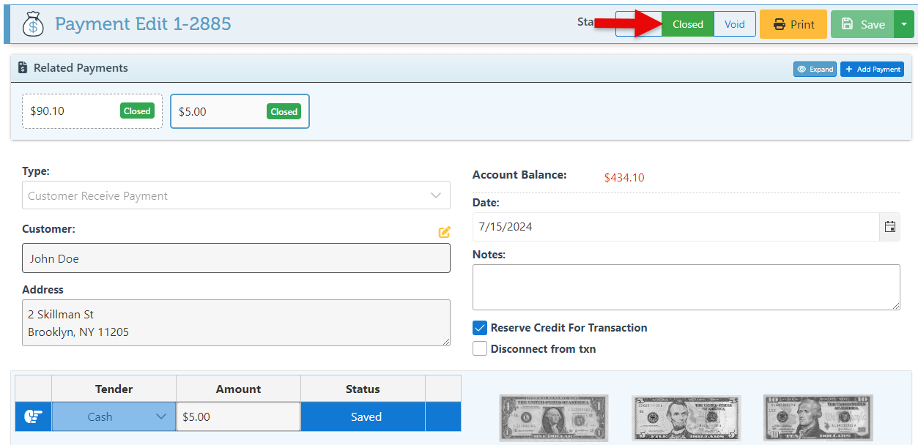Click the money bag payment icon
Image resolution: width=918 pixels, height=445 pixels.
pos(33,24)
